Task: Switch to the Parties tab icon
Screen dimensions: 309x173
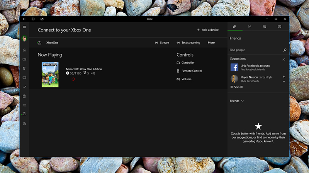Action: (249, 27)
